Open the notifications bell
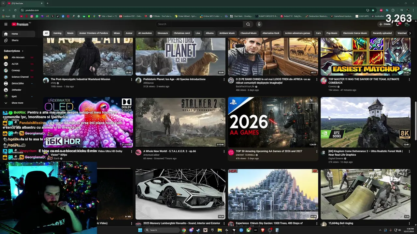The width and height of the screenshot is (417, 234). pyautogui.click(x=398, y=24)
